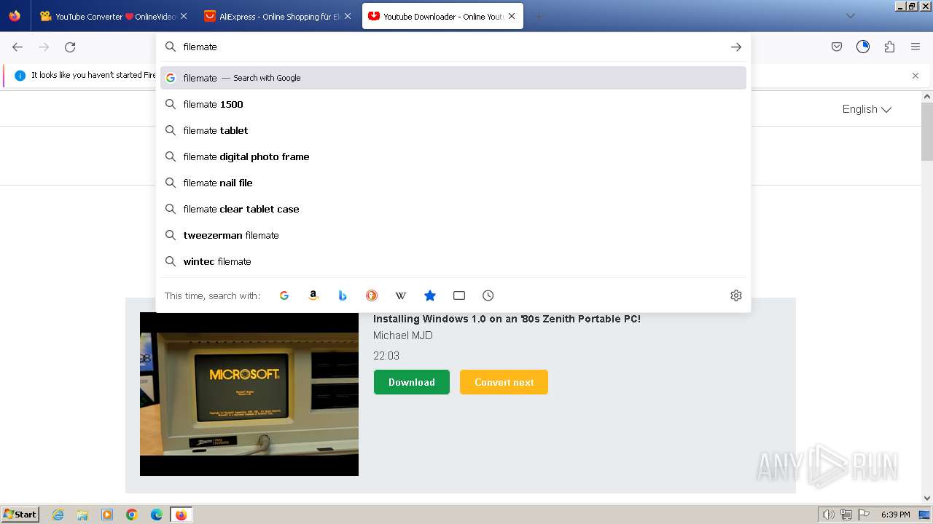Open the Zenith PC video thumbnail
Screen dimensions: 933x524
click(x=249, y=394)
